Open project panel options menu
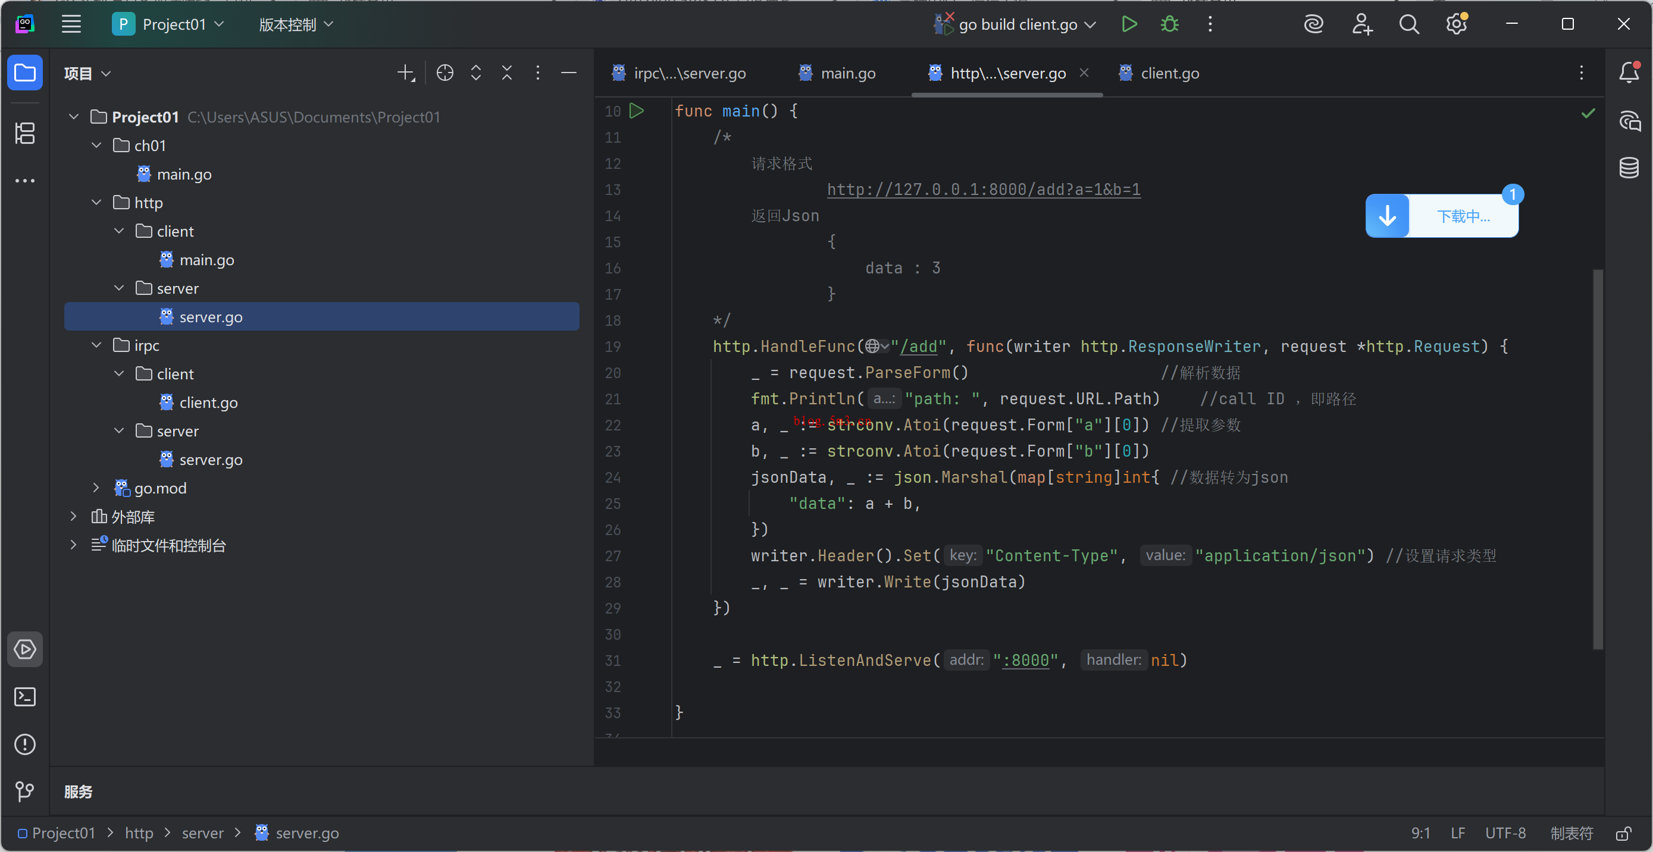Screen dimensions: 1653x852 [x=538, y=73]
